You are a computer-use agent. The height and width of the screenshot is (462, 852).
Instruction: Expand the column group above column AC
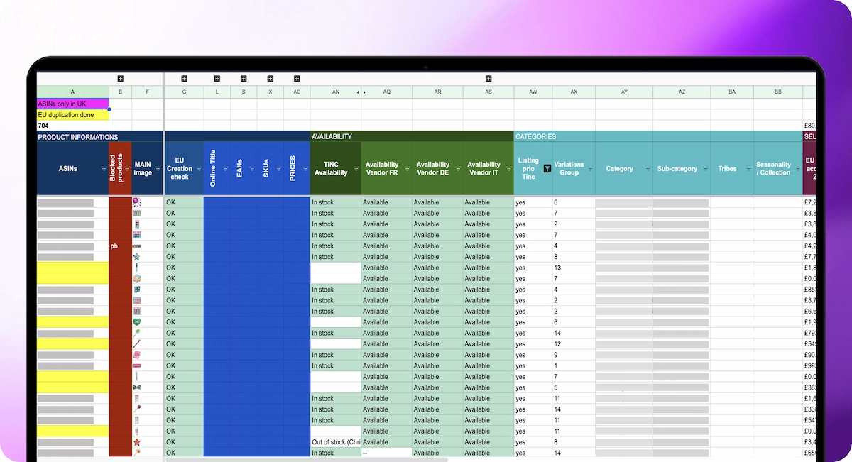(297, 79)
